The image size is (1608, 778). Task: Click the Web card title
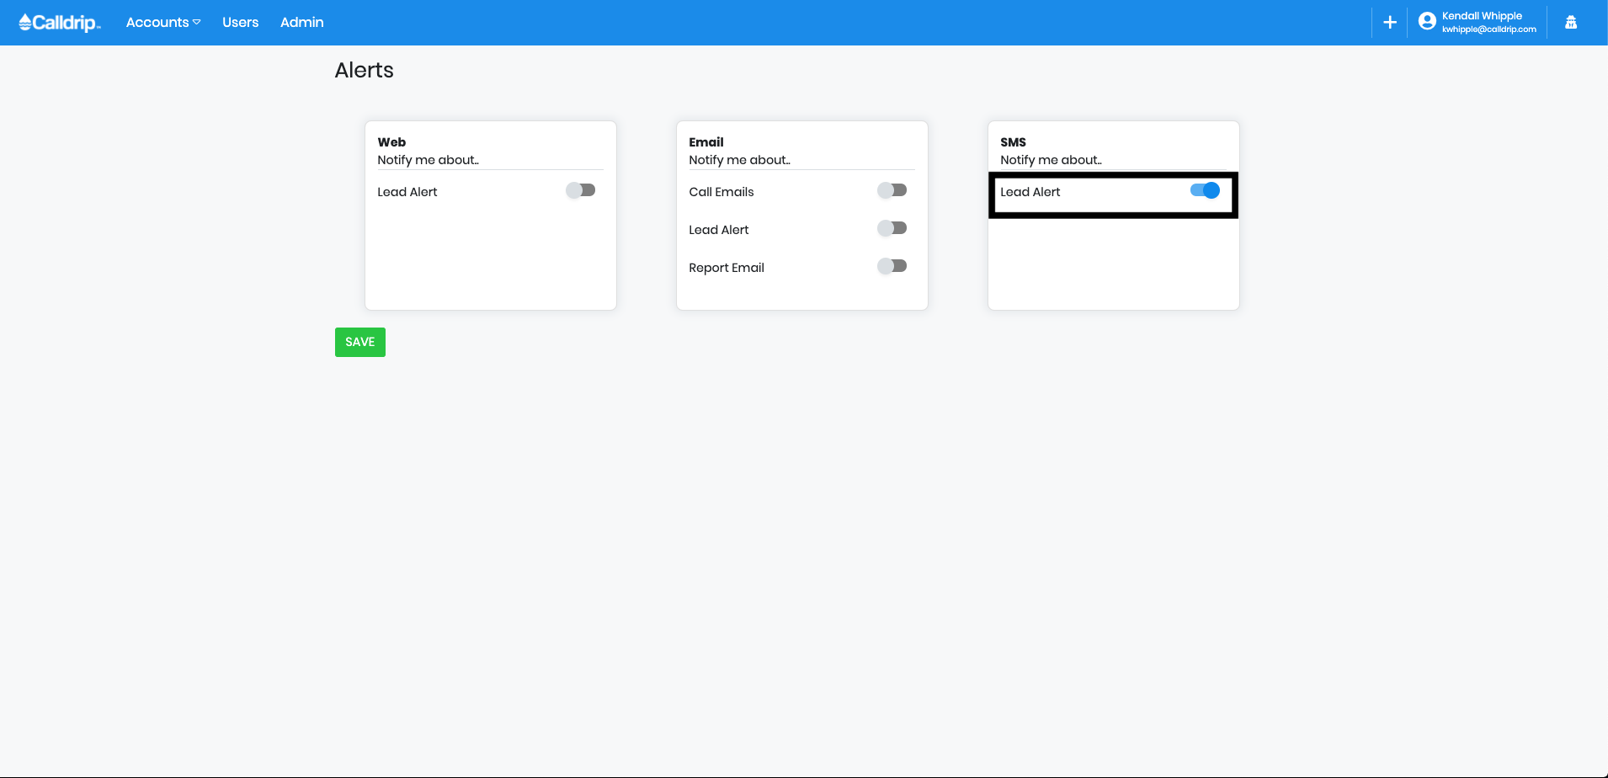pyautogui.click(x=391, y=142)
